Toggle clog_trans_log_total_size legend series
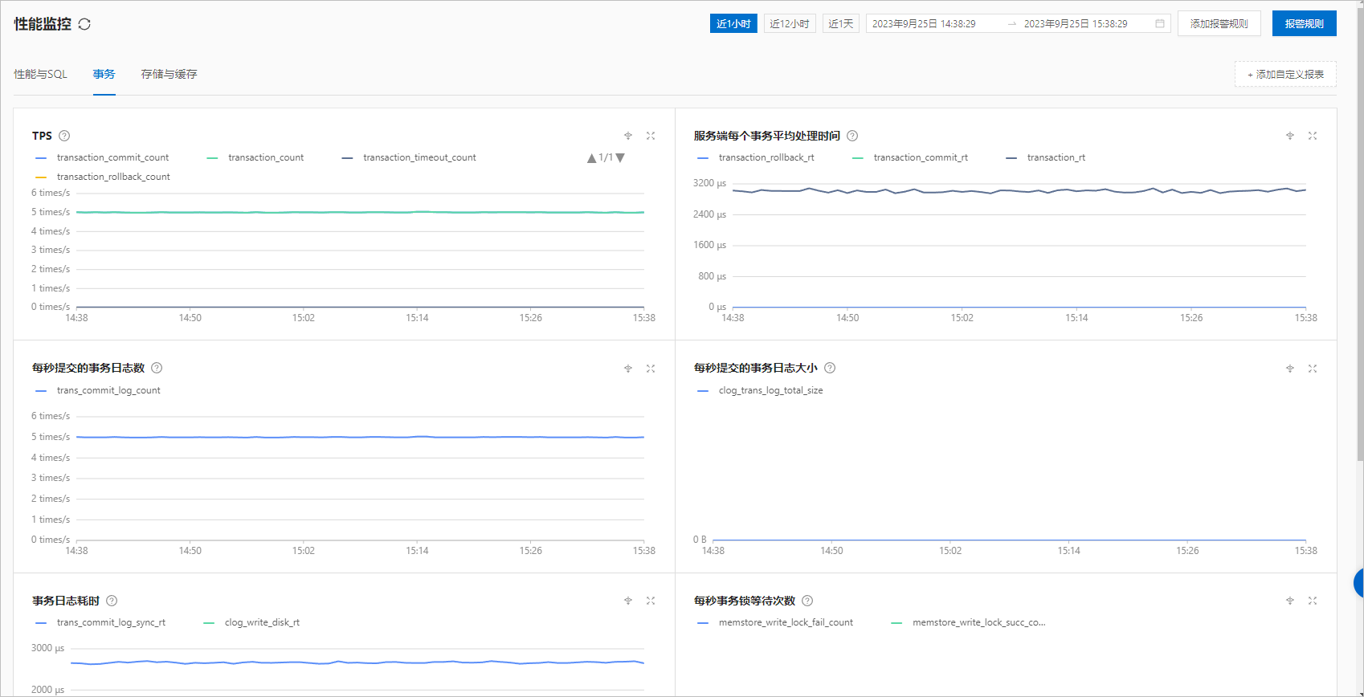Screen dimensions: 1364x697 coord(761,390)
